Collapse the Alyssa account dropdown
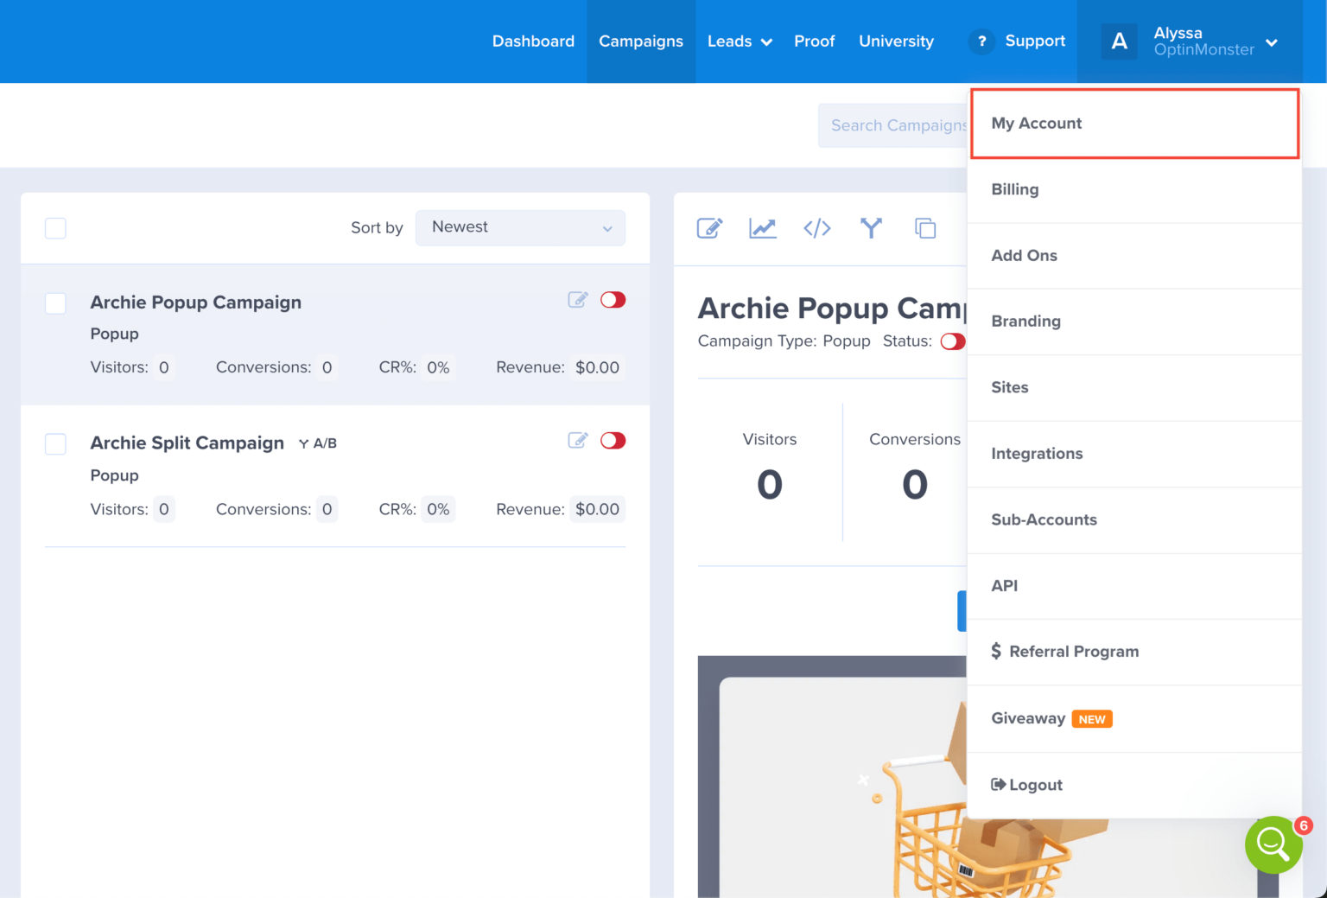The image size is (1327, 898). click(1272, 41)
